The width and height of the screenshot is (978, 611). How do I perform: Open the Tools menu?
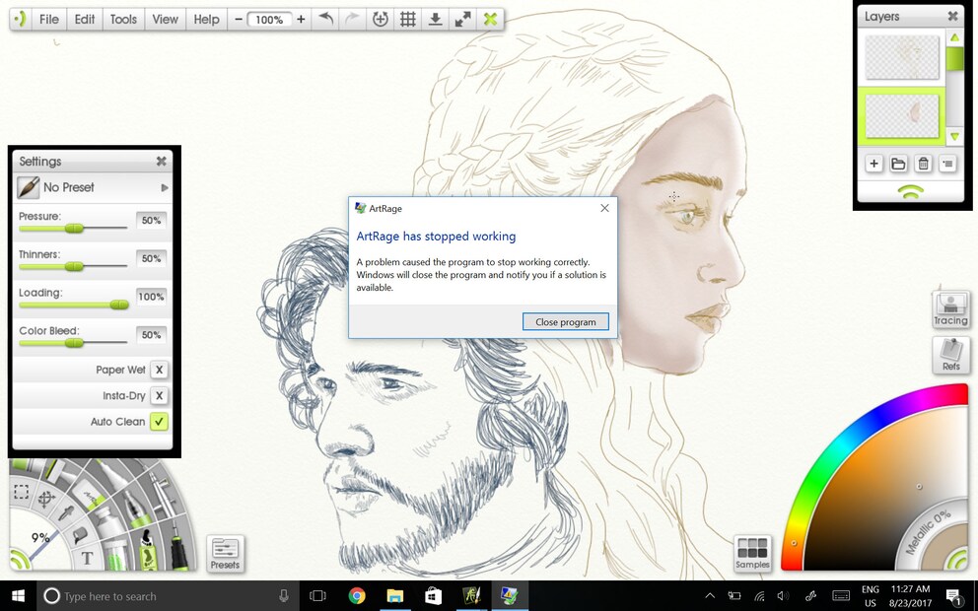click(123, 20)
